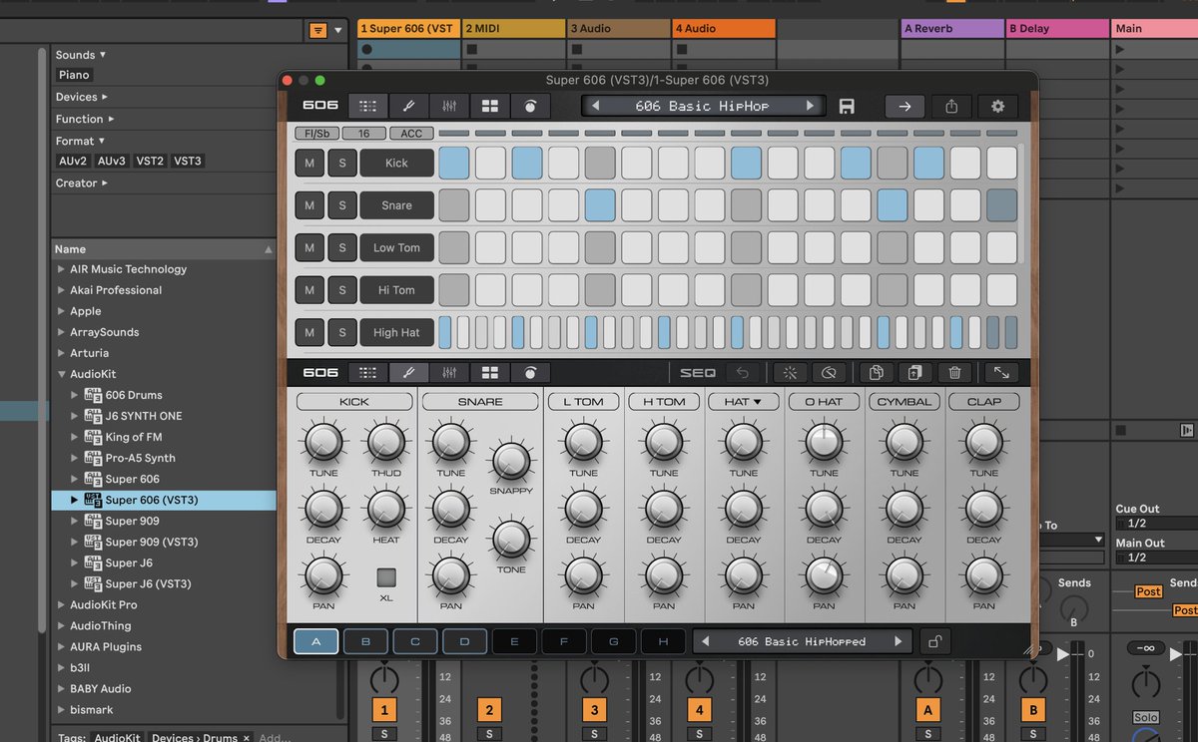The width and height of the screenshot is (1198, 742).
Task: Go to next pattern after 606 Basic HipHopped
Action: click(x=898, y=641)
